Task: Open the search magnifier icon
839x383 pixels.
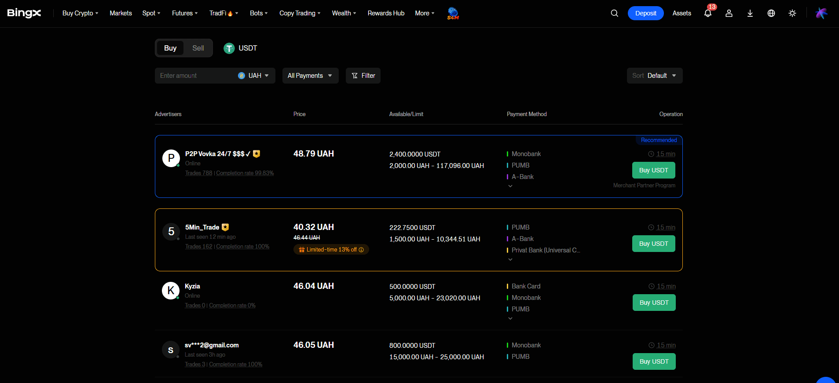Action: [615, 13]
